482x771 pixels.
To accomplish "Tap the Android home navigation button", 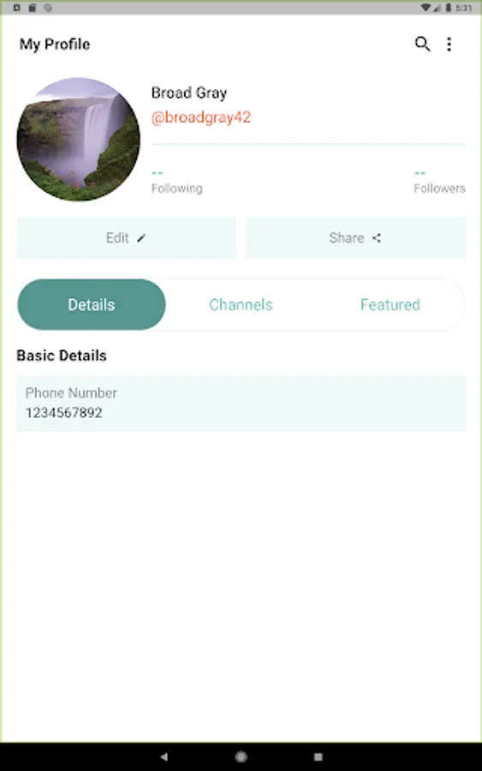I will tap(241, 756).
